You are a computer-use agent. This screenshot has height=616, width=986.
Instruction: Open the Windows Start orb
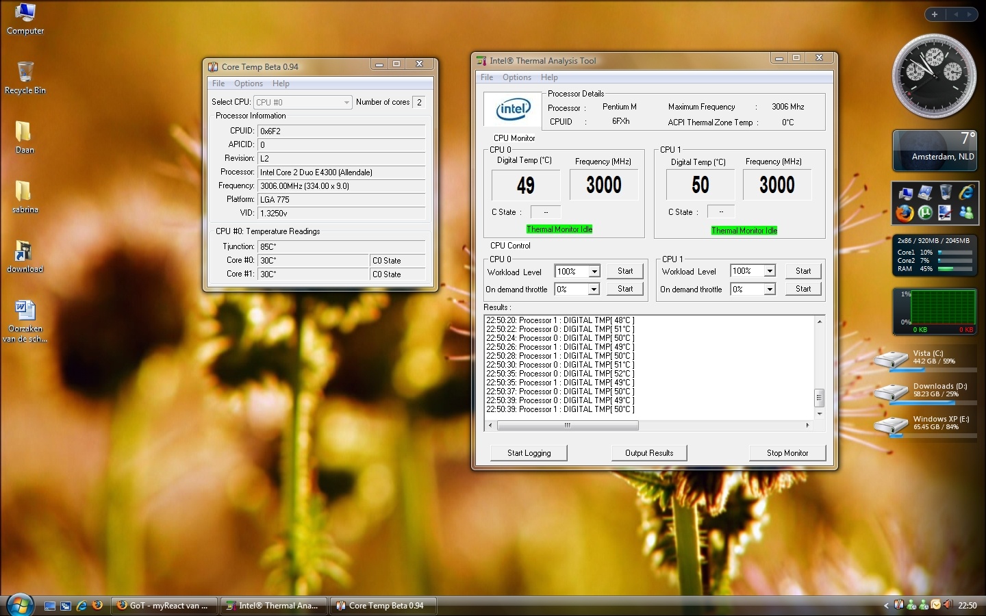pyautogui.click(x=19, y=604)
